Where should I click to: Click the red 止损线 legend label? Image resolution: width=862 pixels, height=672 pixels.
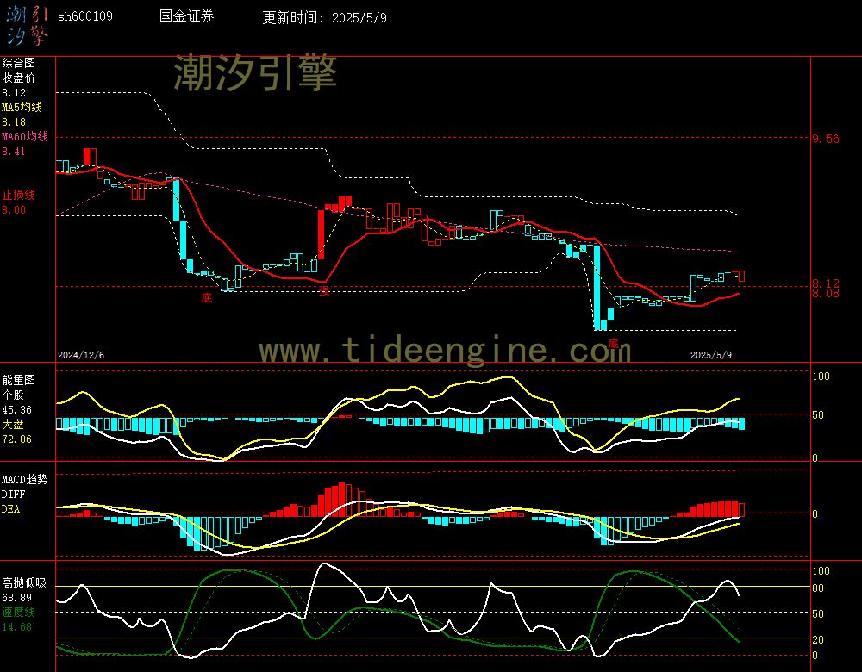coord(19,195)
